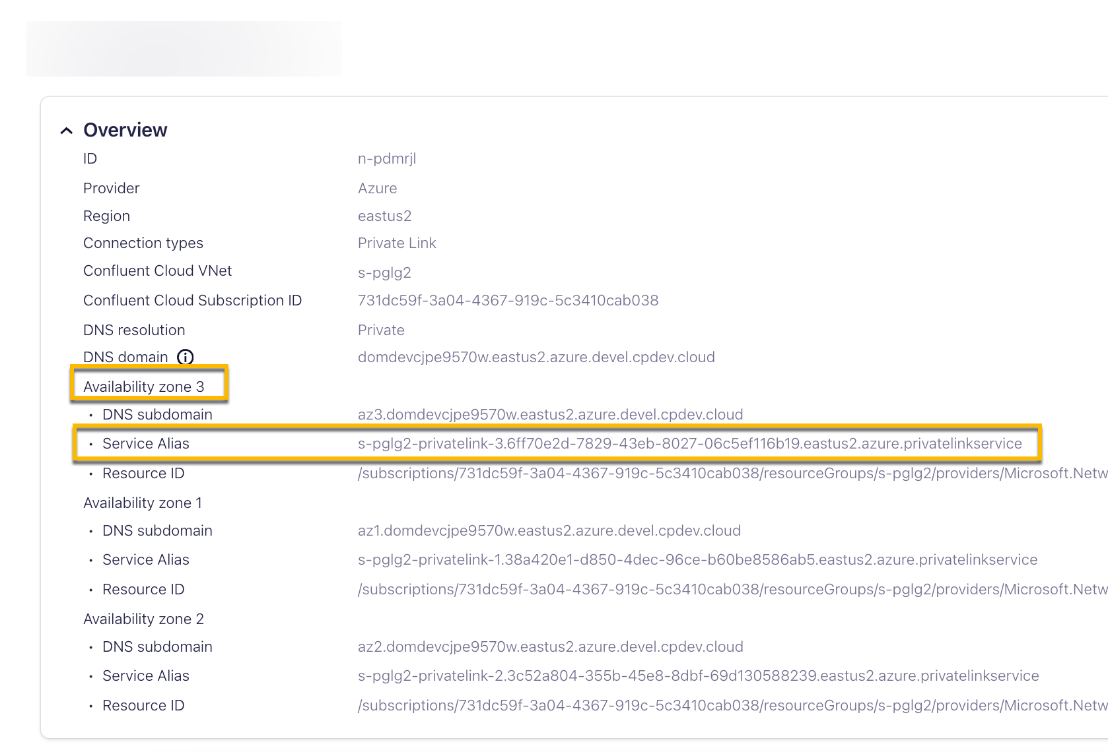Collapse the Overview section chevron
This screenshot has height=752, width=1108.
click(67, 130)
